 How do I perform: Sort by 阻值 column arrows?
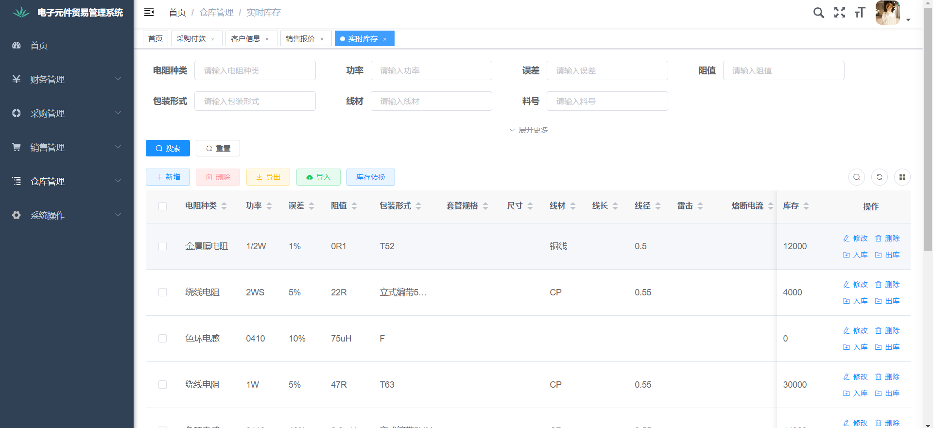tap(354, 206)
